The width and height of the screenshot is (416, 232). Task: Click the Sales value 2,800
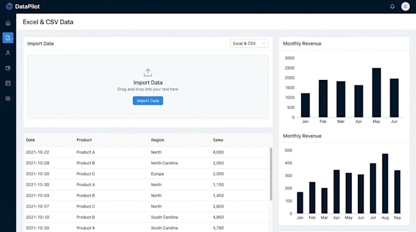218,206
